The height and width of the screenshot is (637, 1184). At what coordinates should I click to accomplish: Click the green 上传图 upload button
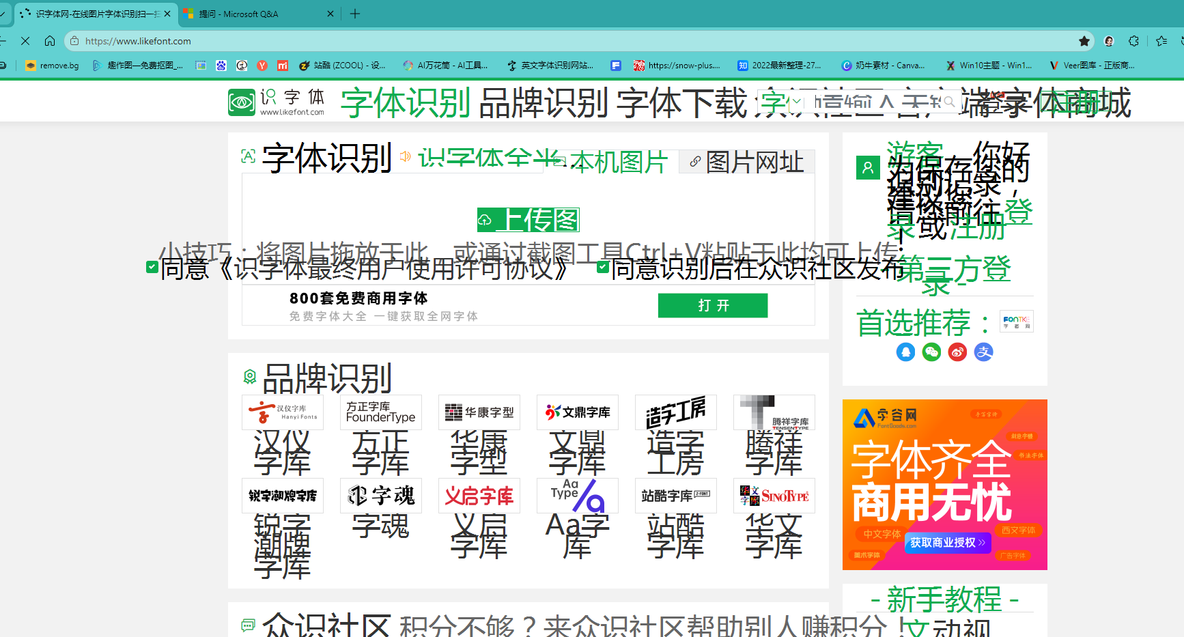(528, 220)
